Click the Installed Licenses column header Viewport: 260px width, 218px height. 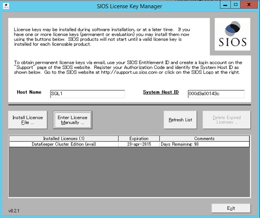tap(63, 138)
